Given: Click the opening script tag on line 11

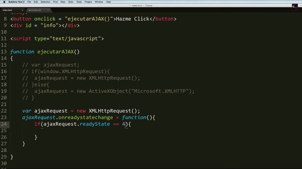Looking at the screenshot, I should (x=57, y=38).
